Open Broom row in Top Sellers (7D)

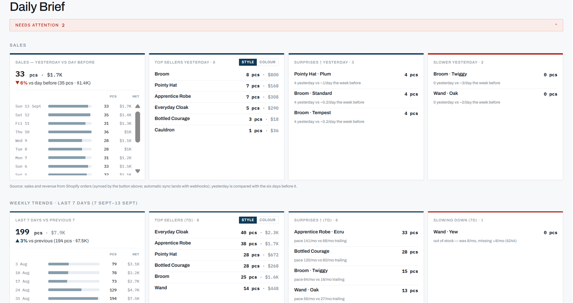[x=216, y=277]
